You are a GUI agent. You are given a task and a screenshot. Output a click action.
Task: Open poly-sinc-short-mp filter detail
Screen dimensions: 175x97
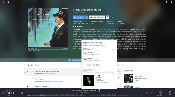tap(100, 72)
